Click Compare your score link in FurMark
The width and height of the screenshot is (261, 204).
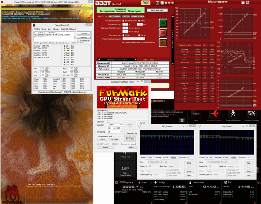click(128, 144)
